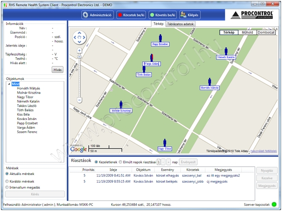Pan the map down arrow
This screenshot has width=282, height=211.
(x=79, y=42)
